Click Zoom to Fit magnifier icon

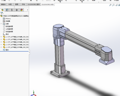point(110,5)
